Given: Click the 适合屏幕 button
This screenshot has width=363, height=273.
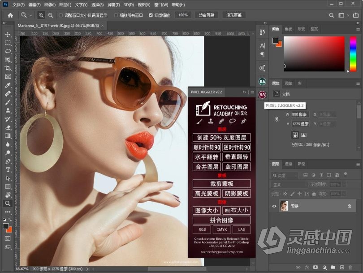Looking at the screenshot, I should [207, 15].
